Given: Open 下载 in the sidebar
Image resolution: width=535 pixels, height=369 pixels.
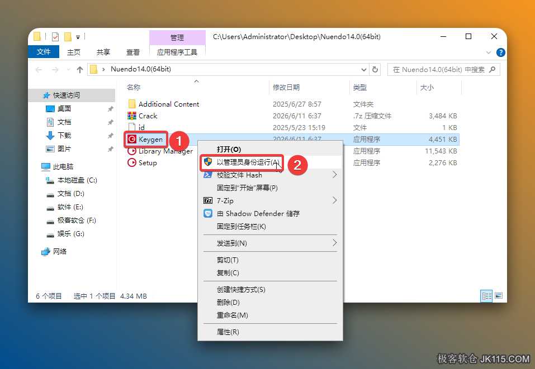Looking at the screenshot, I should [x=64, y=135].
